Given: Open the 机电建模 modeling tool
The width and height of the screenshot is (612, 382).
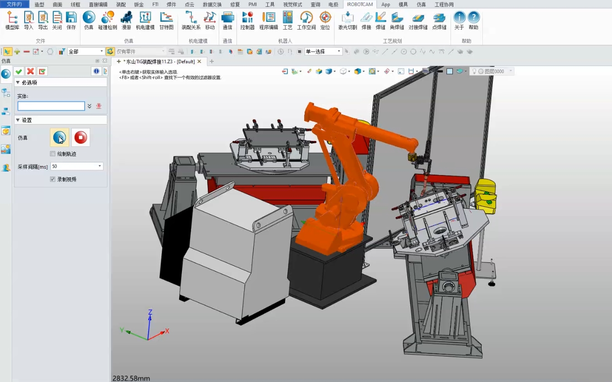Looking at the screenshot, I should pyautogui.click(x=145, y=20).
